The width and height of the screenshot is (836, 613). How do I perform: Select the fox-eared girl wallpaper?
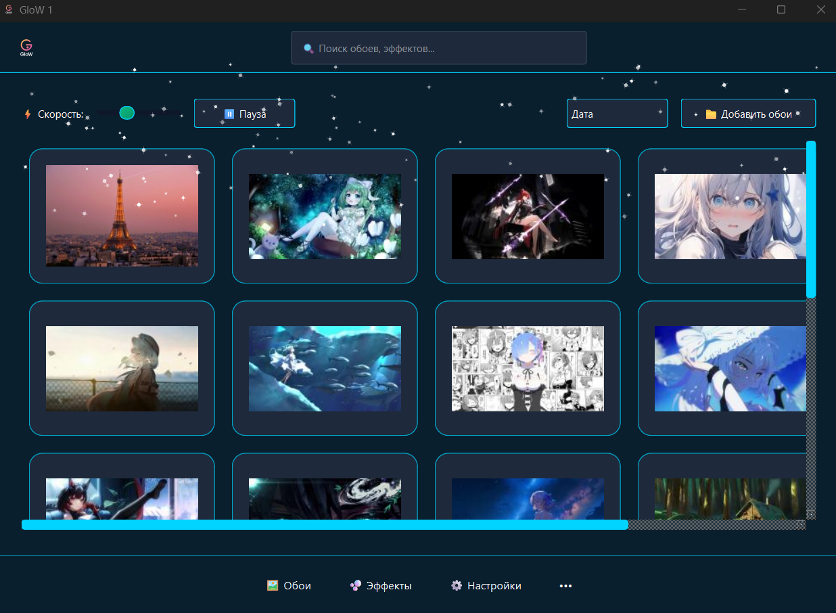(x=122, y=486)
